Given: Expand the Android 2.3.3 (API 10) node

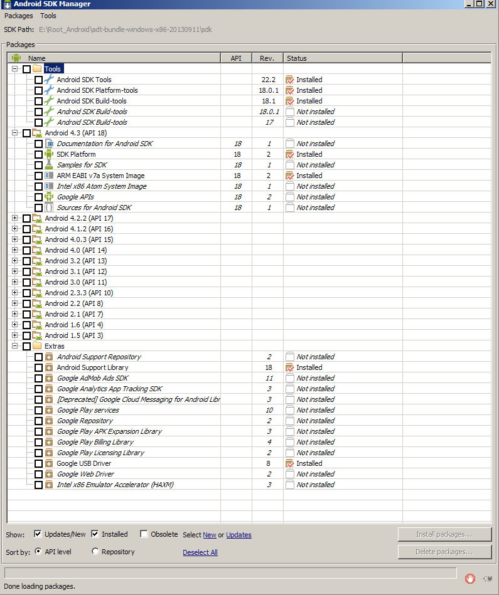Looking at the screenshot, I should click(x=14, y=293).
